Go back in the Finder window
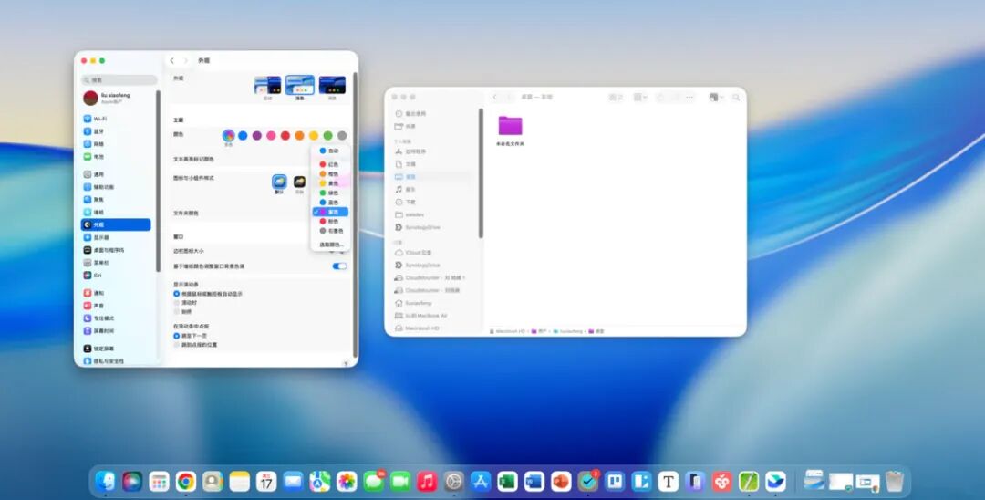The image size is (985, 500). click(495, 98)
